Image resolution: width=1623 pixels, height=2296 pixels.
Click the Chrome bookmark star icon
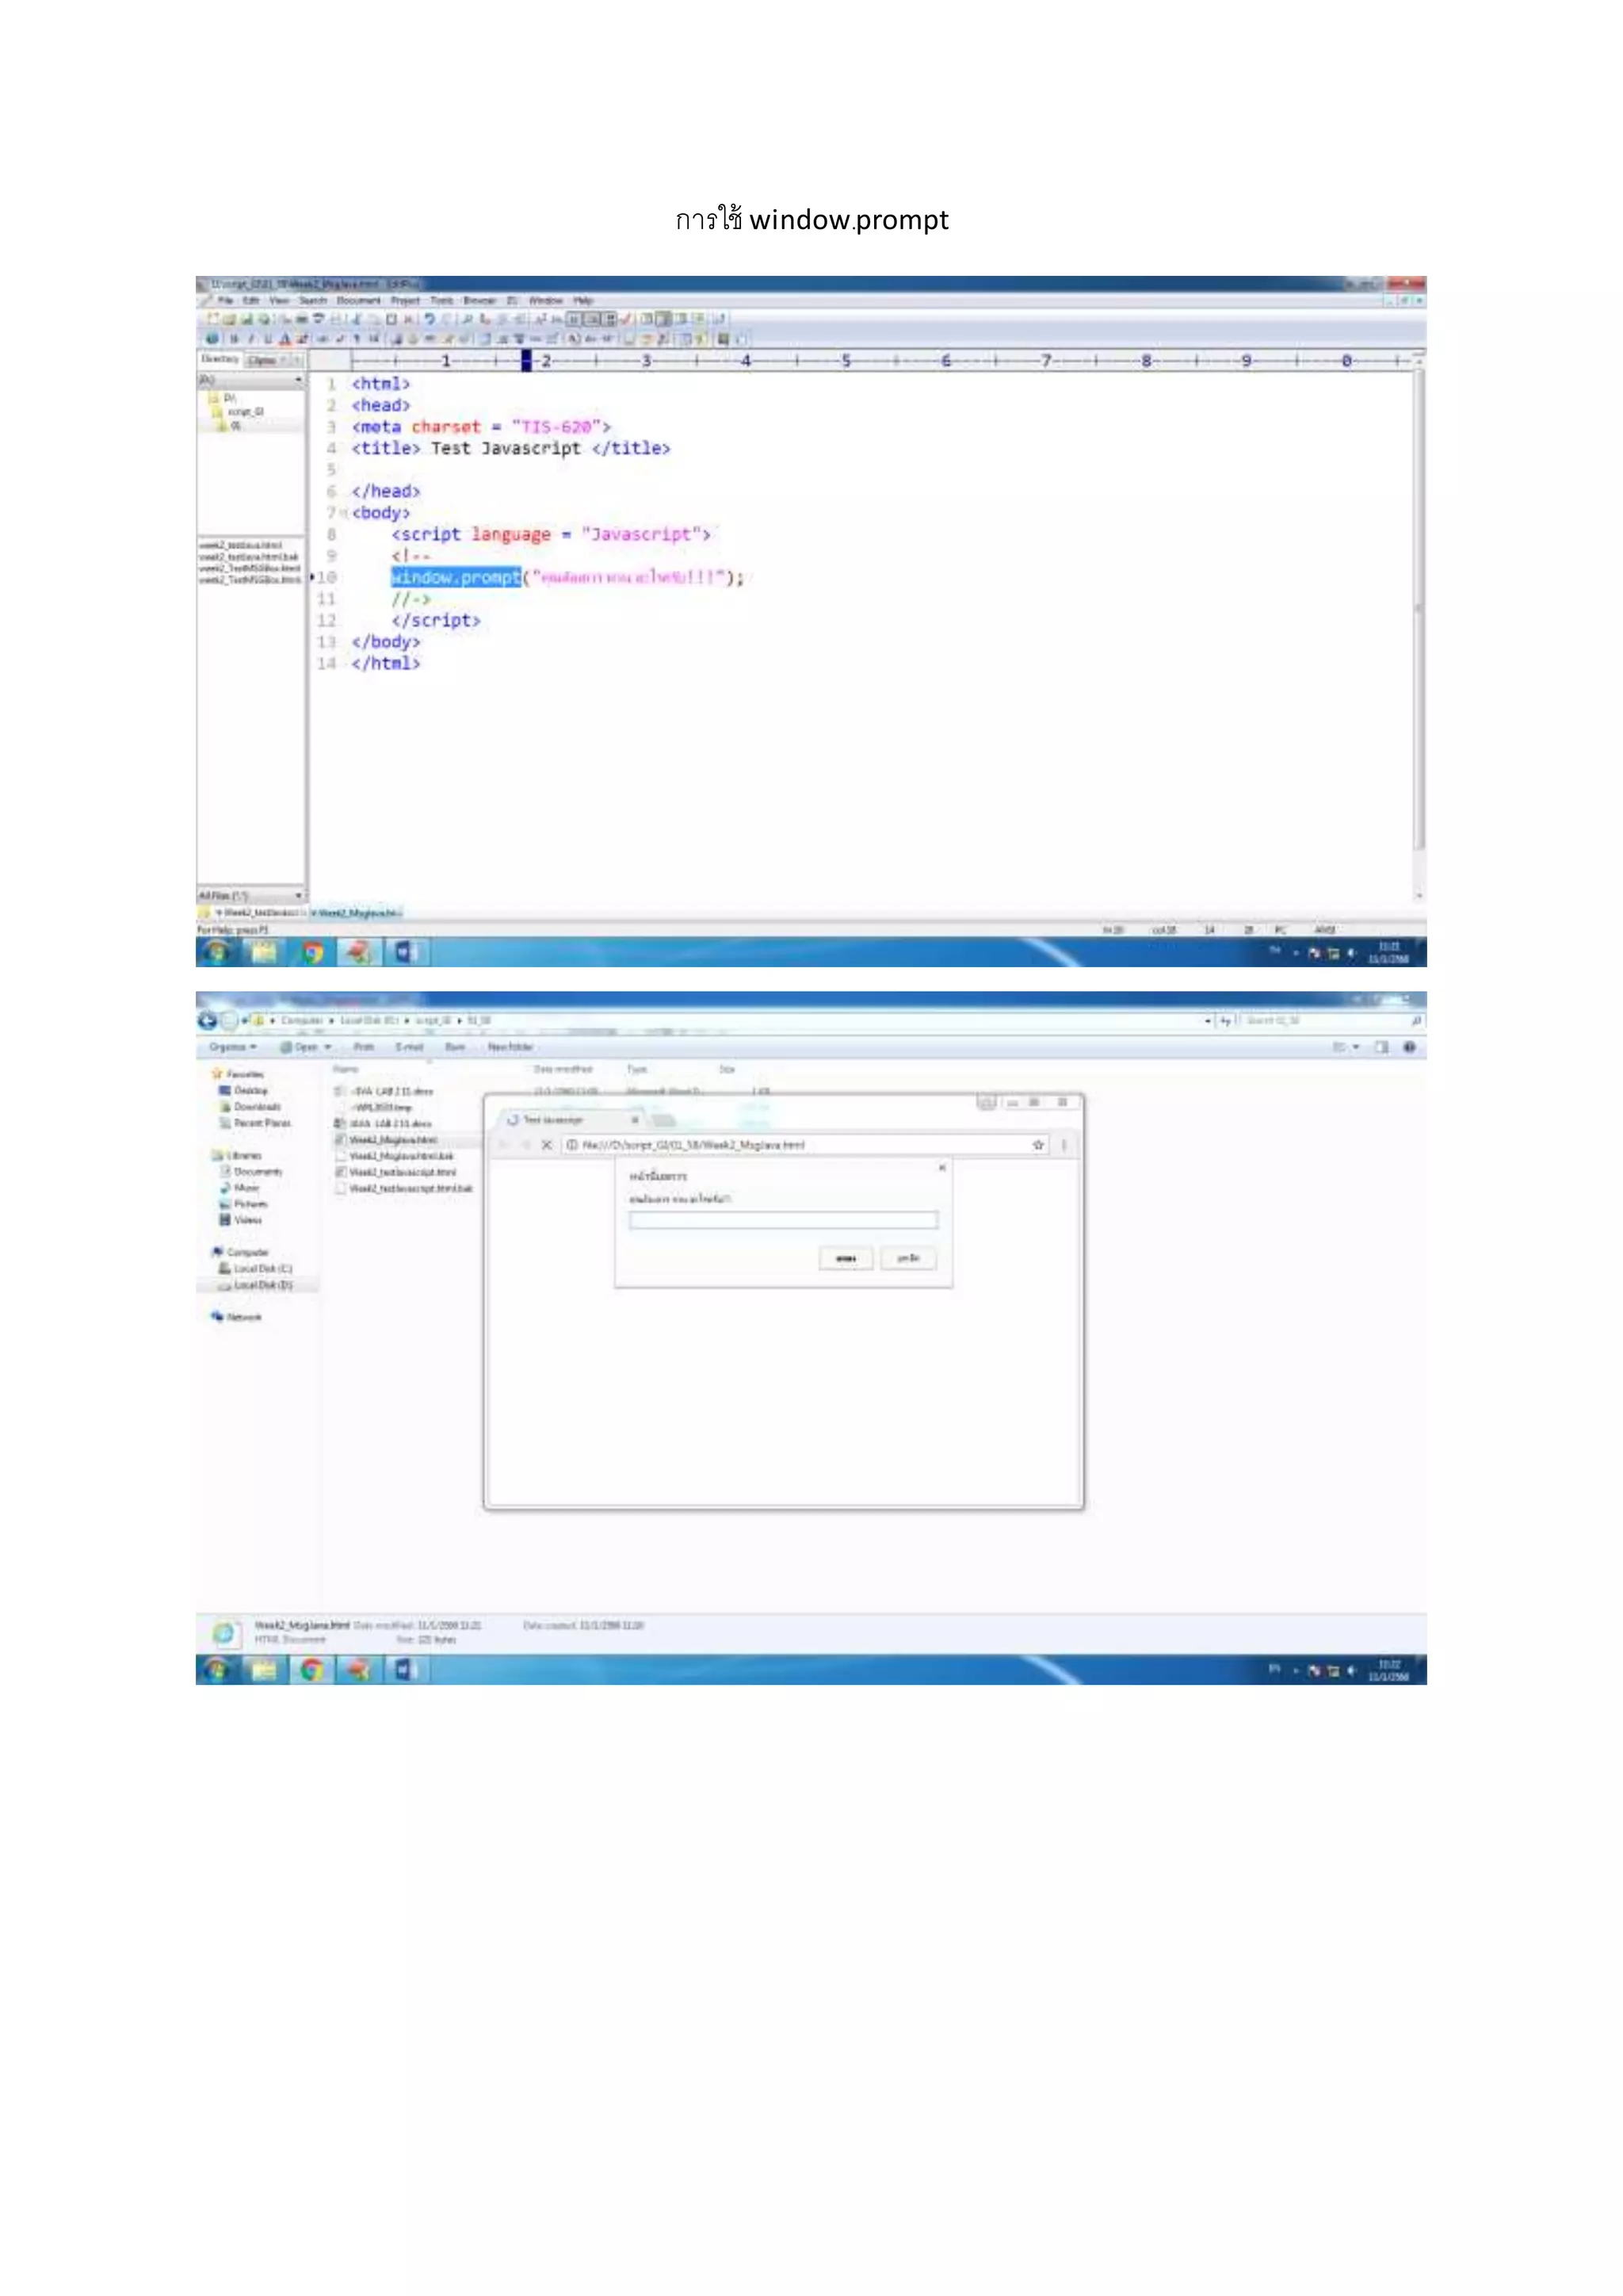pos(1038,1145)
